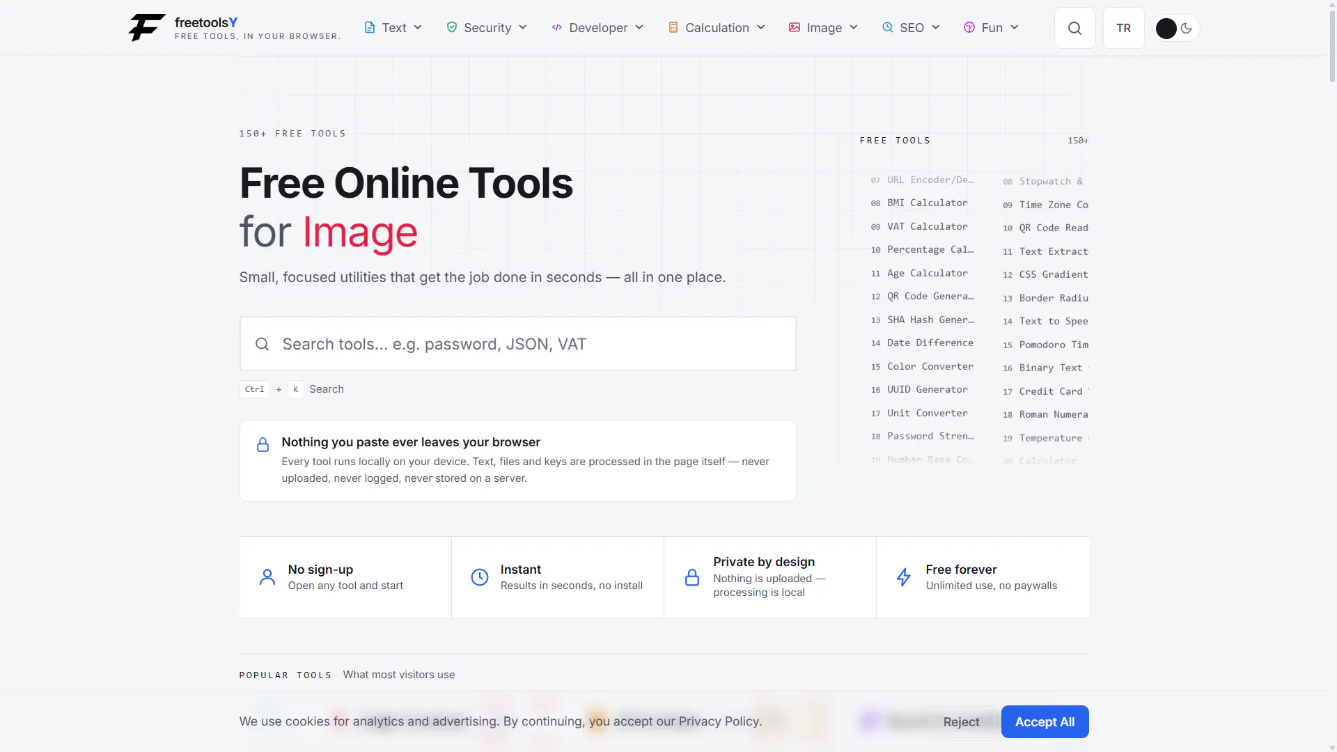This screenshot has width=1337, height=752.
Task: Expand the Developer menu chevron
Action: (639, 27)
